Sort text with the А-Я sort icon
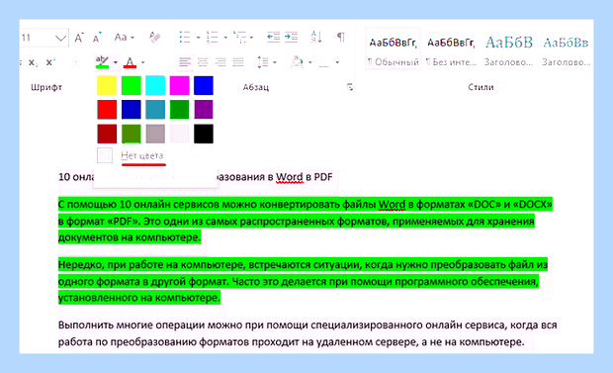Screen dimensions: 613x373 (x=316, y=38)
